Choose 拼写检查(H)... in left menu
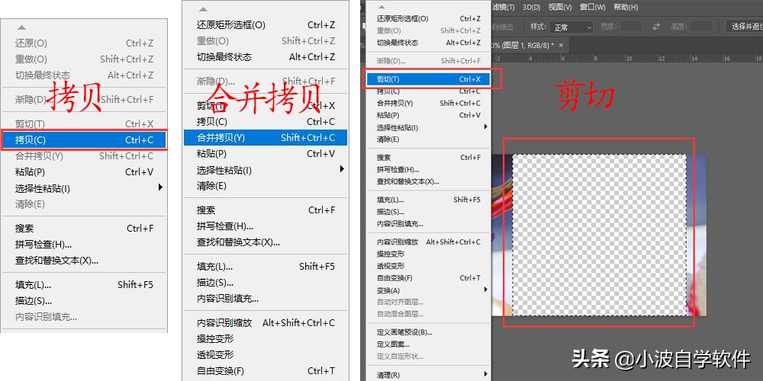The image size is (763, 381). [84, 245]
